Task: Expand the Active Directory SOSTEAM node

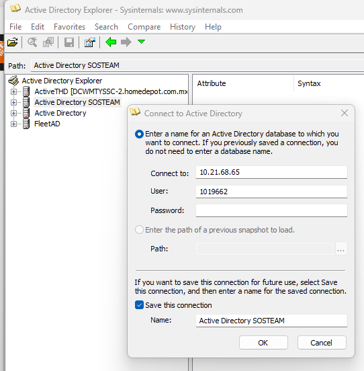Action: (13, 102)
